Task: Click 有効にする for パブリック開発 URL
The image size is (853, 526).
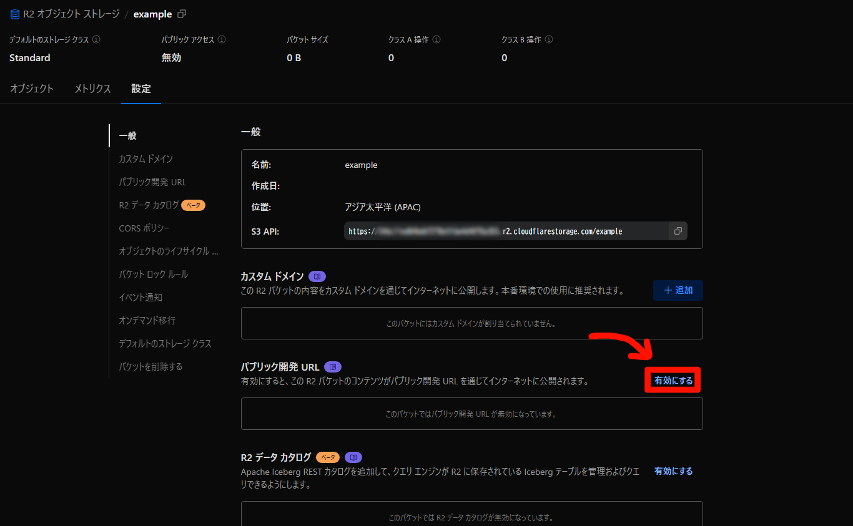Action: pyautogui.click(x=673, y=381)
